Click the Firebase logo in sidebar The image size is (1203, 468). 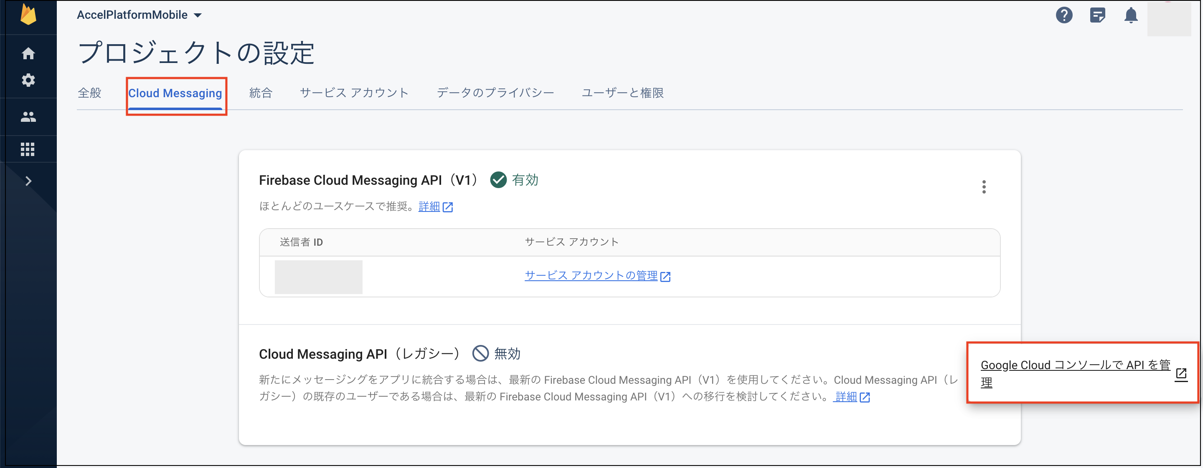pos(28,15)
